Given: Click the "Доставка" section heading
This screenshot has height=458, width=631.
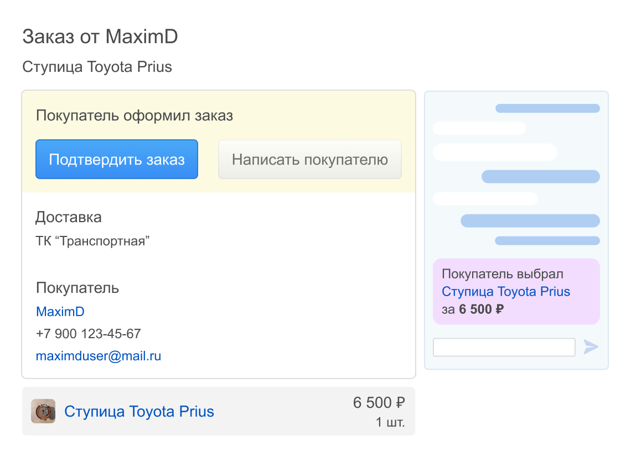Looking at the screenshot, I should (x=69, y=217).
